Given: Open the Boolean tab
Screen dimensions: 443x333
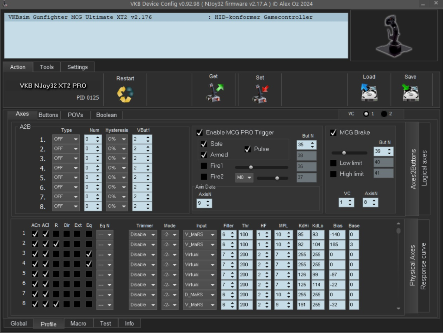Looking at the screenshot, I should tap(106, 115).
